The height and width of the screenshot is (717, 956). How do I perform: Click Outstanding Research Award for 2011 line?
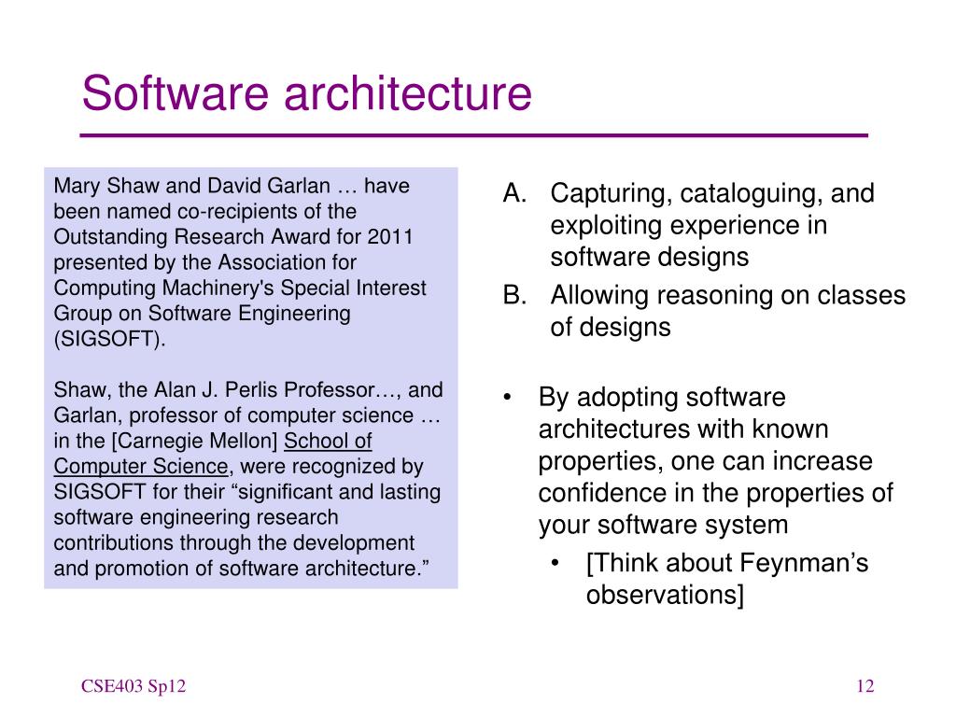[x=233, y=236]
